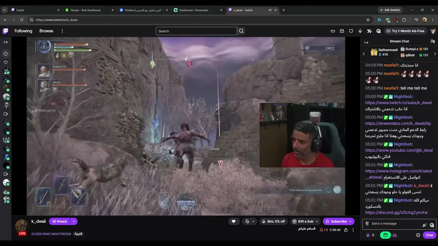Open the Twitch subs link in chat
This screenshot has width=438, height=246.
[398, 103]
